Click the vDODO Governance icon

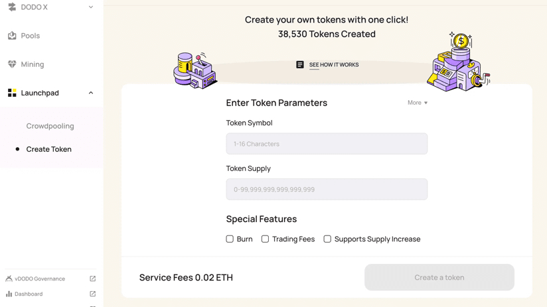click(x=9, y=278)
